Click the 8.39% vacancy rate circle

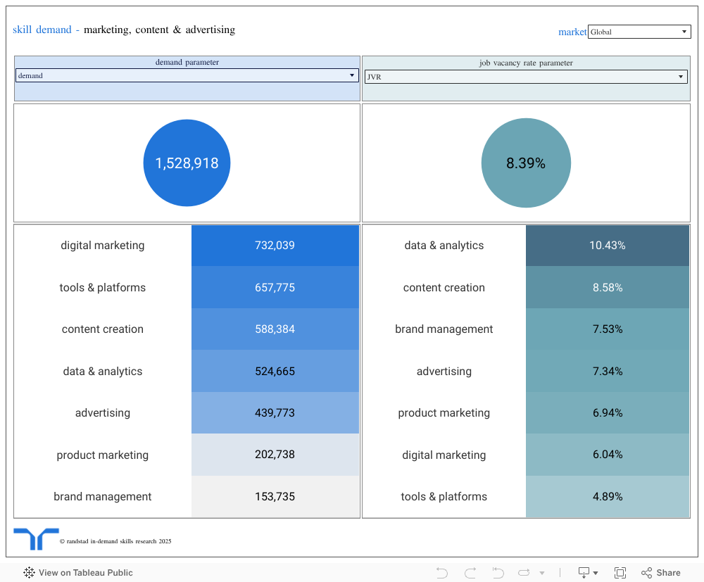point(526,163)
